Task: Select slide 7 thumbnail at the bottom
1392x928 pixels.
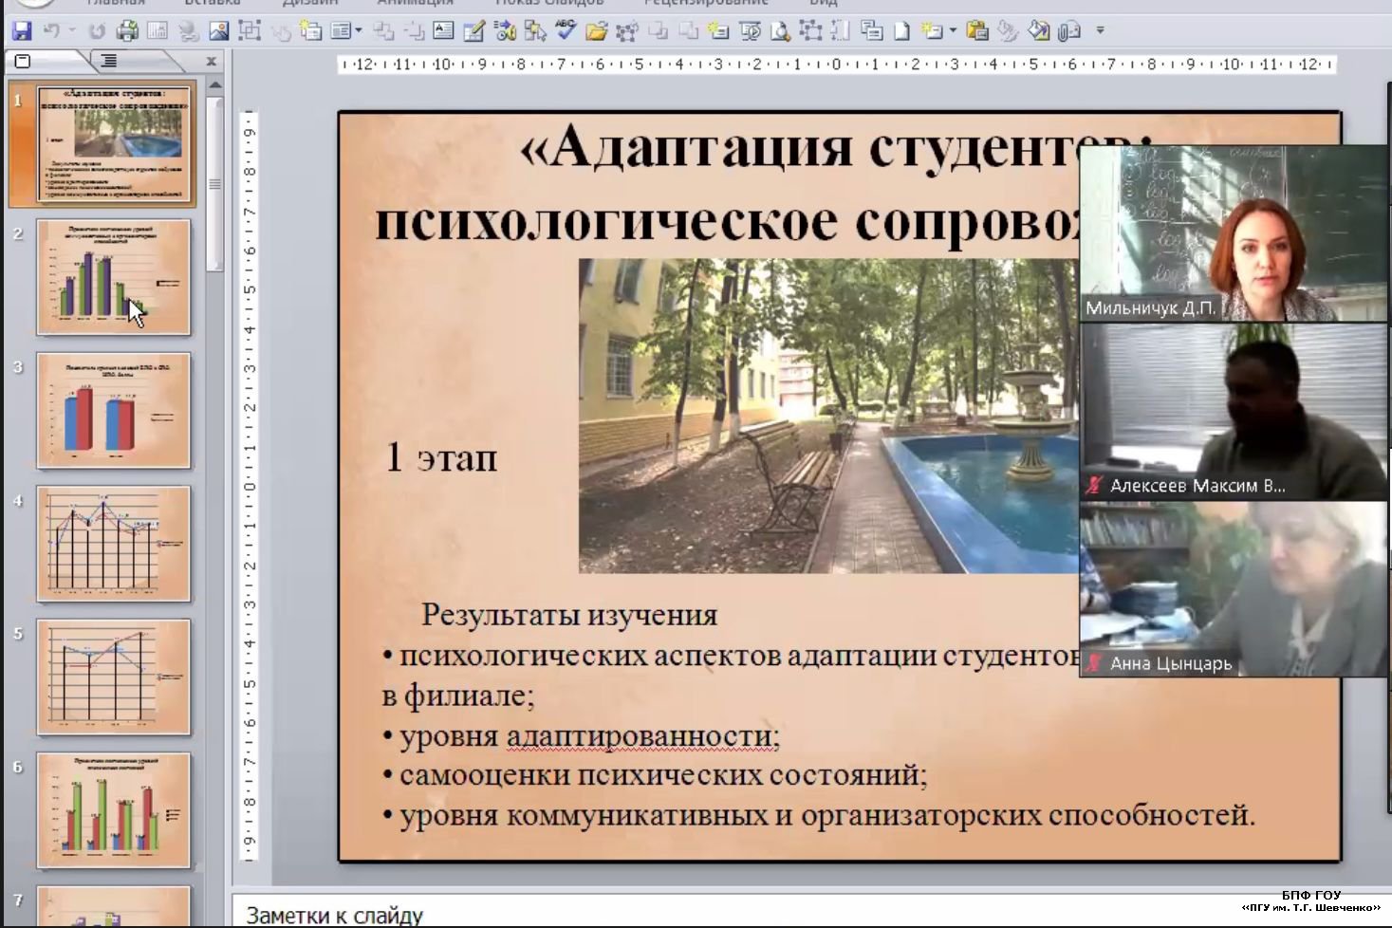Action: (x=114, y=906)
